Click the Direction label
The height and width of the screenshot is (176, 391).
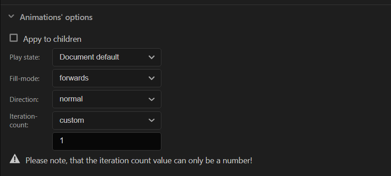[24, 100]
